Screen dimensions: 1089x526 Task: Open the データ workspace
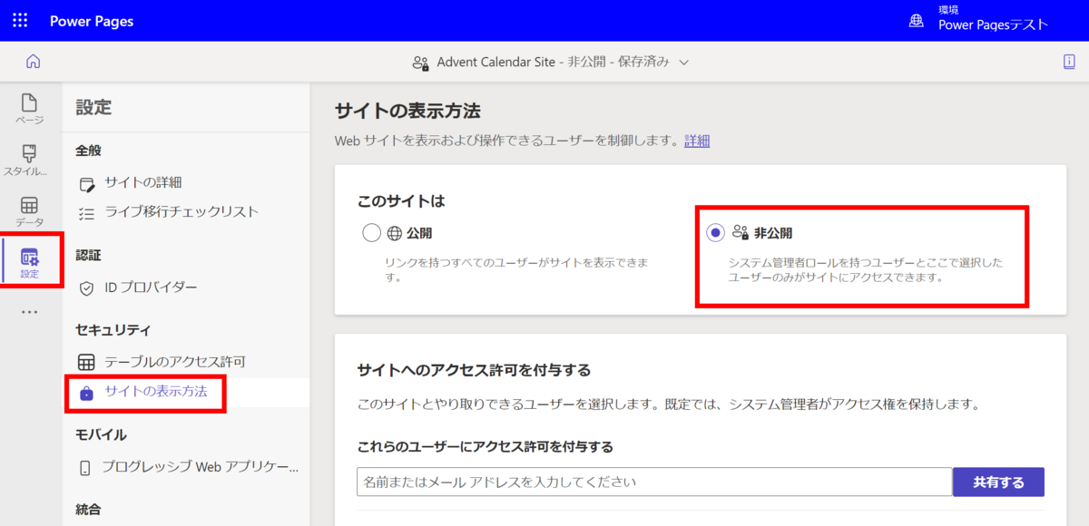tap(30, 211)
